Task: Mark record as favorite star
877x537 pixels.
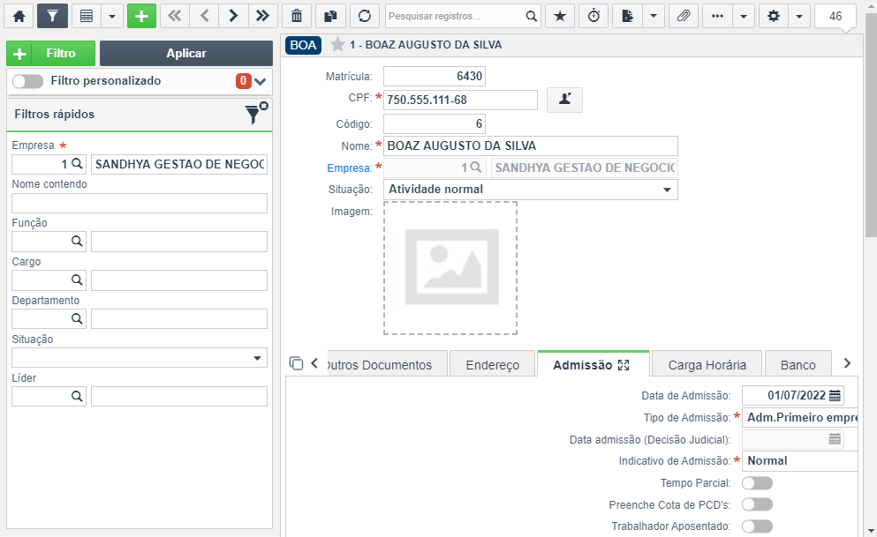Action: pos(337,45)
